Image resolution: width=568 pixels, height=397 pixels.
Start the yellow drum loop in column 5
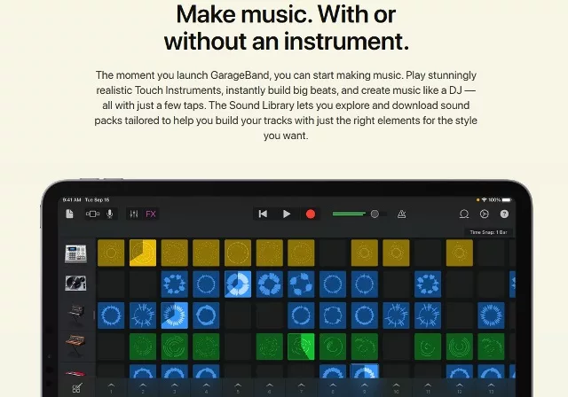(x=238, y=253)
